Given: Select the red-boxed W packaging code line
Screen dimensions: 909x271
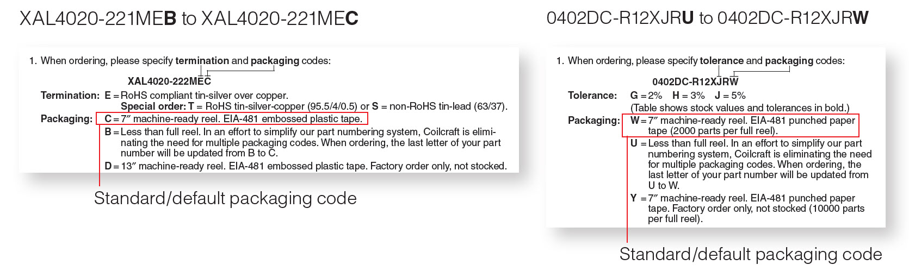Looking at the screenshot, I should point(740,125).
